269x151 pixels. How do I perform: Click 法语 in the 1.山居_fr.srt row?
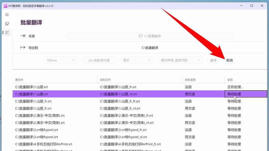click(x=188, y=87)
